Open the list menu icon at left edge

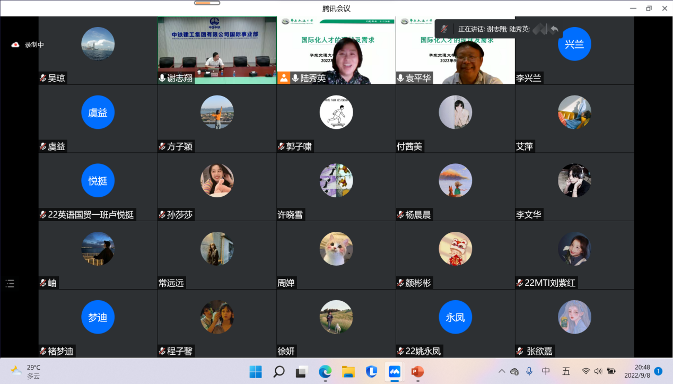10,283
